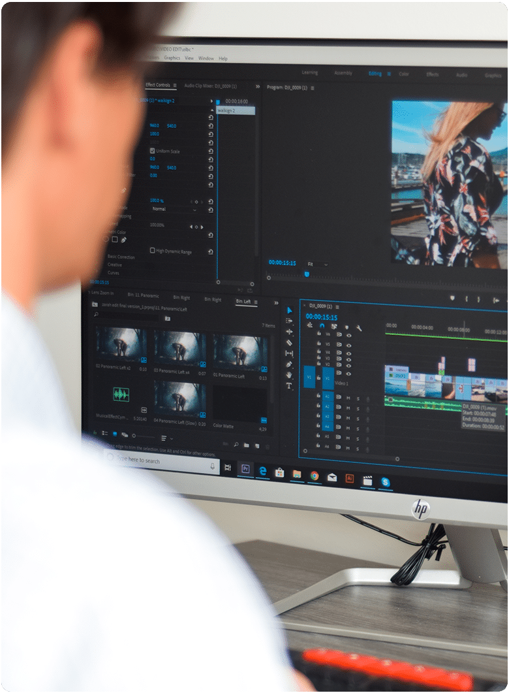Open the DJI_0009 timeline panel menu
The image size is (509, 693).
coord(337,307)
